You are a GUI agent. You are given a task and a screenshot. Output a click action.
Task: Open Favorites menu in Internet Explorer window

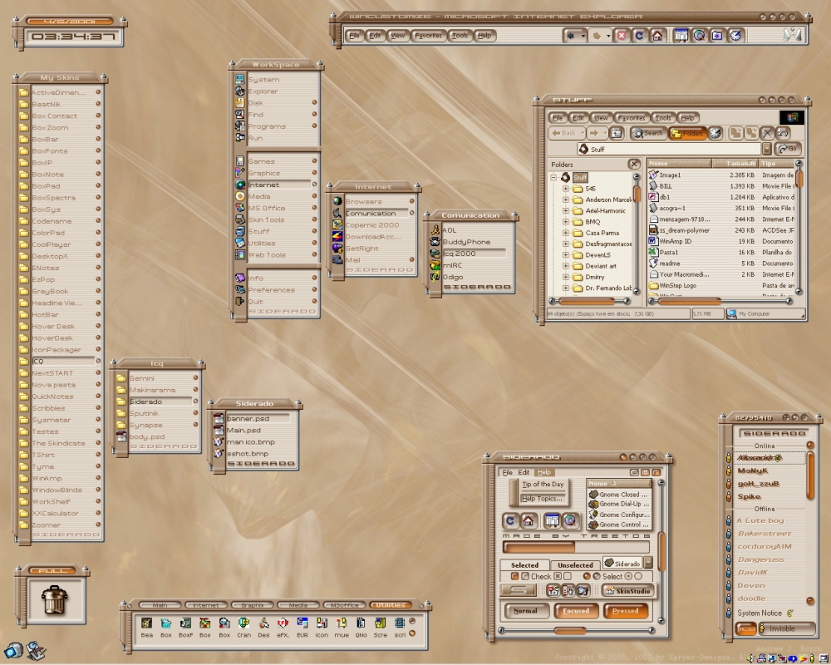(428, 36)
